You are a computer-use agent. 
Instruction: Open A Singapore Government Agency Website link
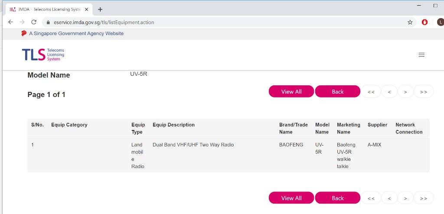76,33
